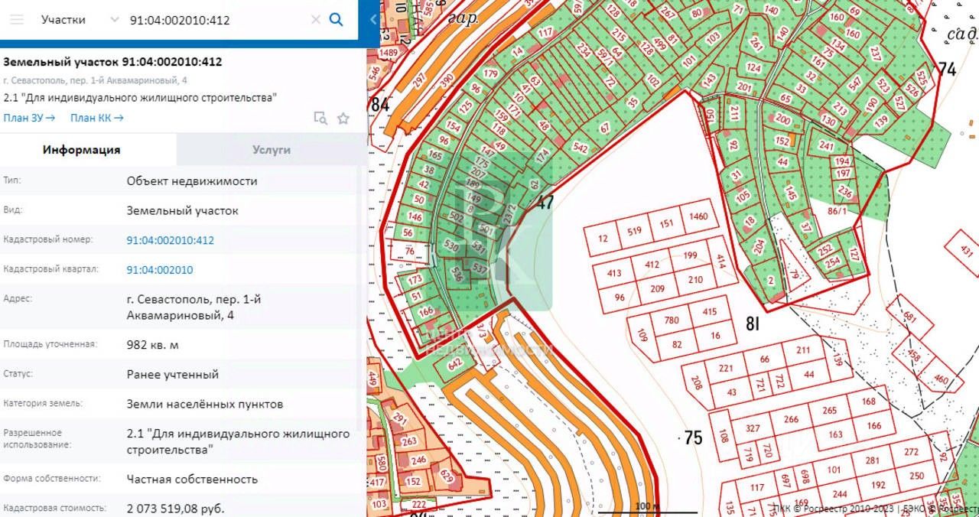Clear the search query with X
The width and height of the screenshot is (979, 517).
(x=315, y=20)
